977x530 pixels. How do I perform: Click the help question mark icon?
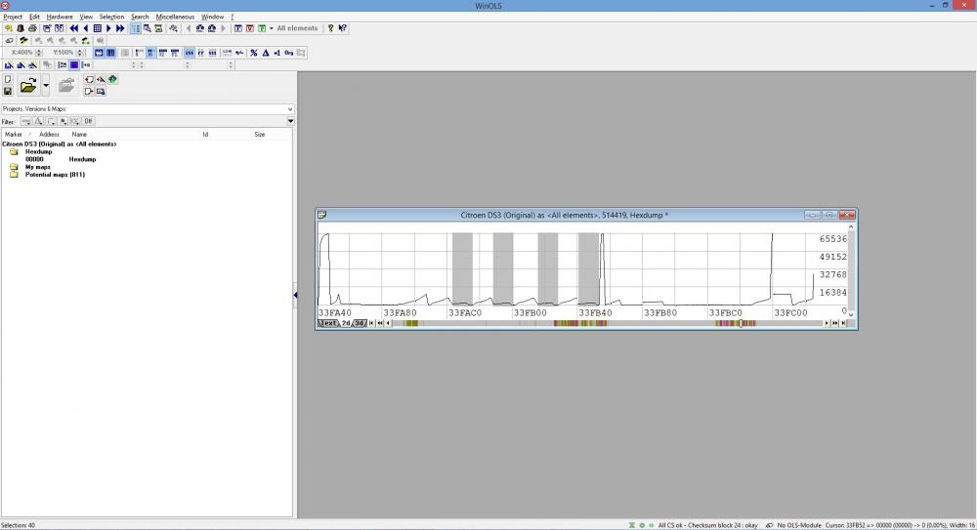[330, 28]
